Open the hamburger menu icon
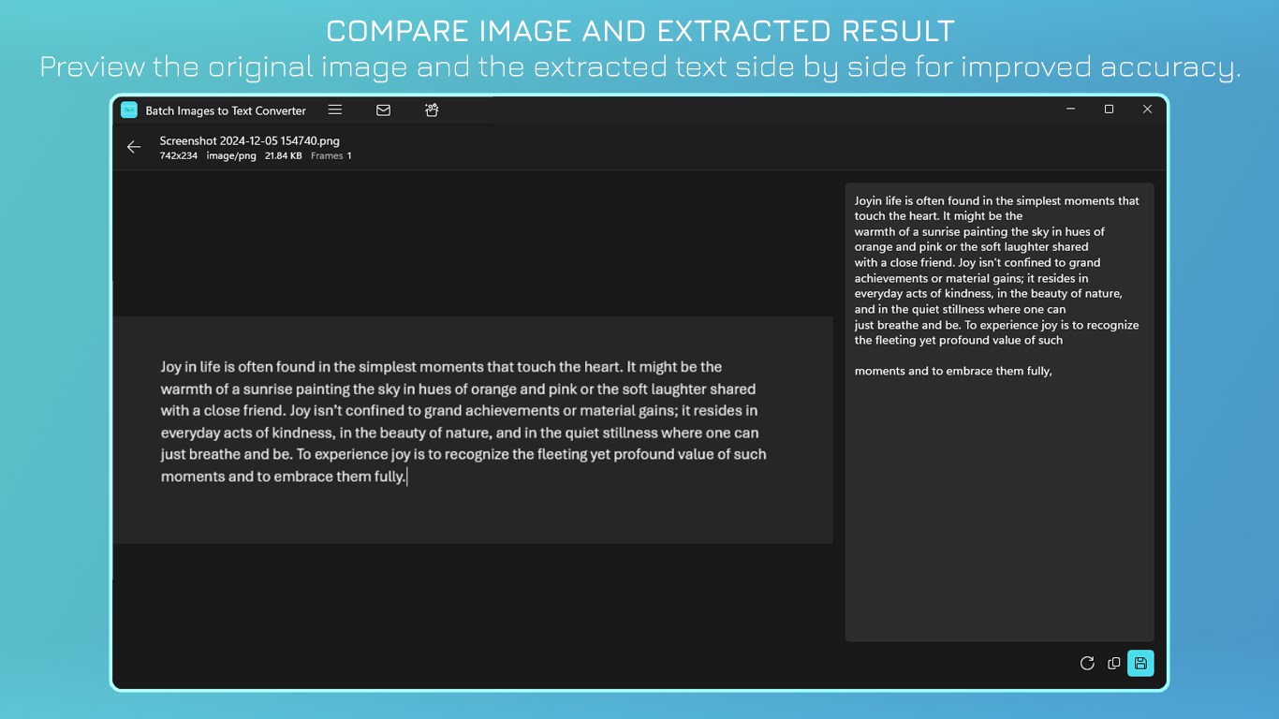1279x719 pixels. (335, 110)
